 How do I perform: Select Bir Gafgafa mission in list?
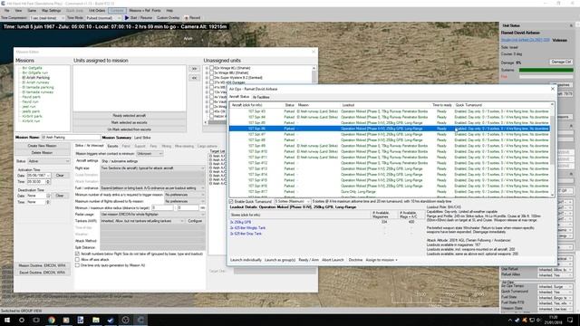click(x=33, y=68)
